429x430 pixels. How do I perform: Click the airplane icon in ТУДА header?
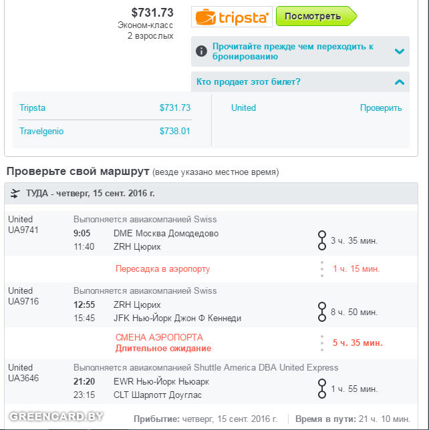pyautogui.click(x=15, y=194)
